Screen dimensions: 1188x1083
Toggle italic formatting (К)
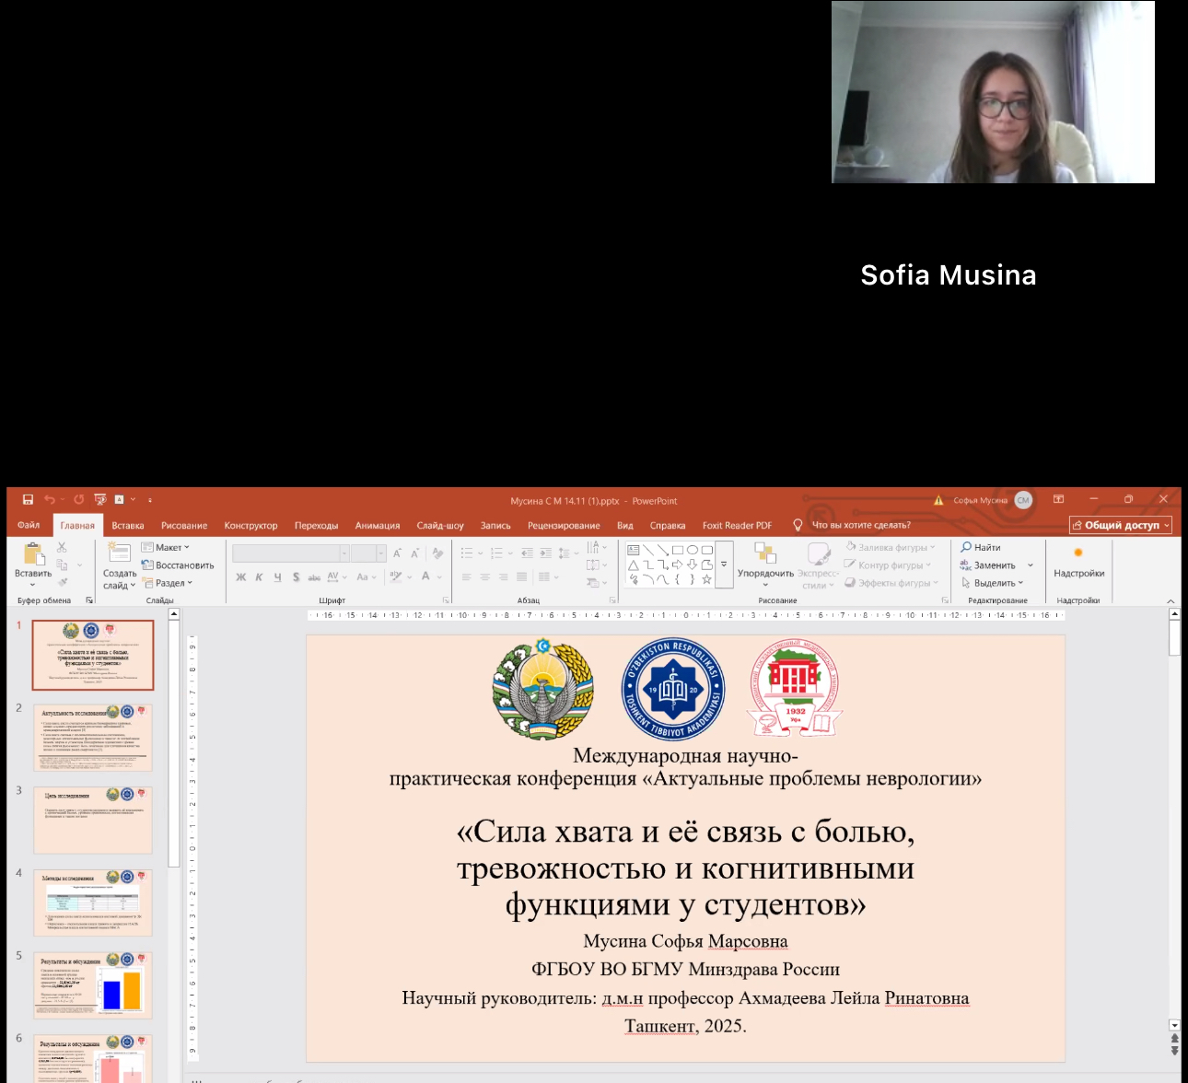259,577
